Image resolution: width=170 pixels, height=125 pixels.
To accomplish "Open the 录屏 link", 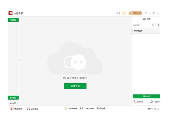I will (81, 108).
